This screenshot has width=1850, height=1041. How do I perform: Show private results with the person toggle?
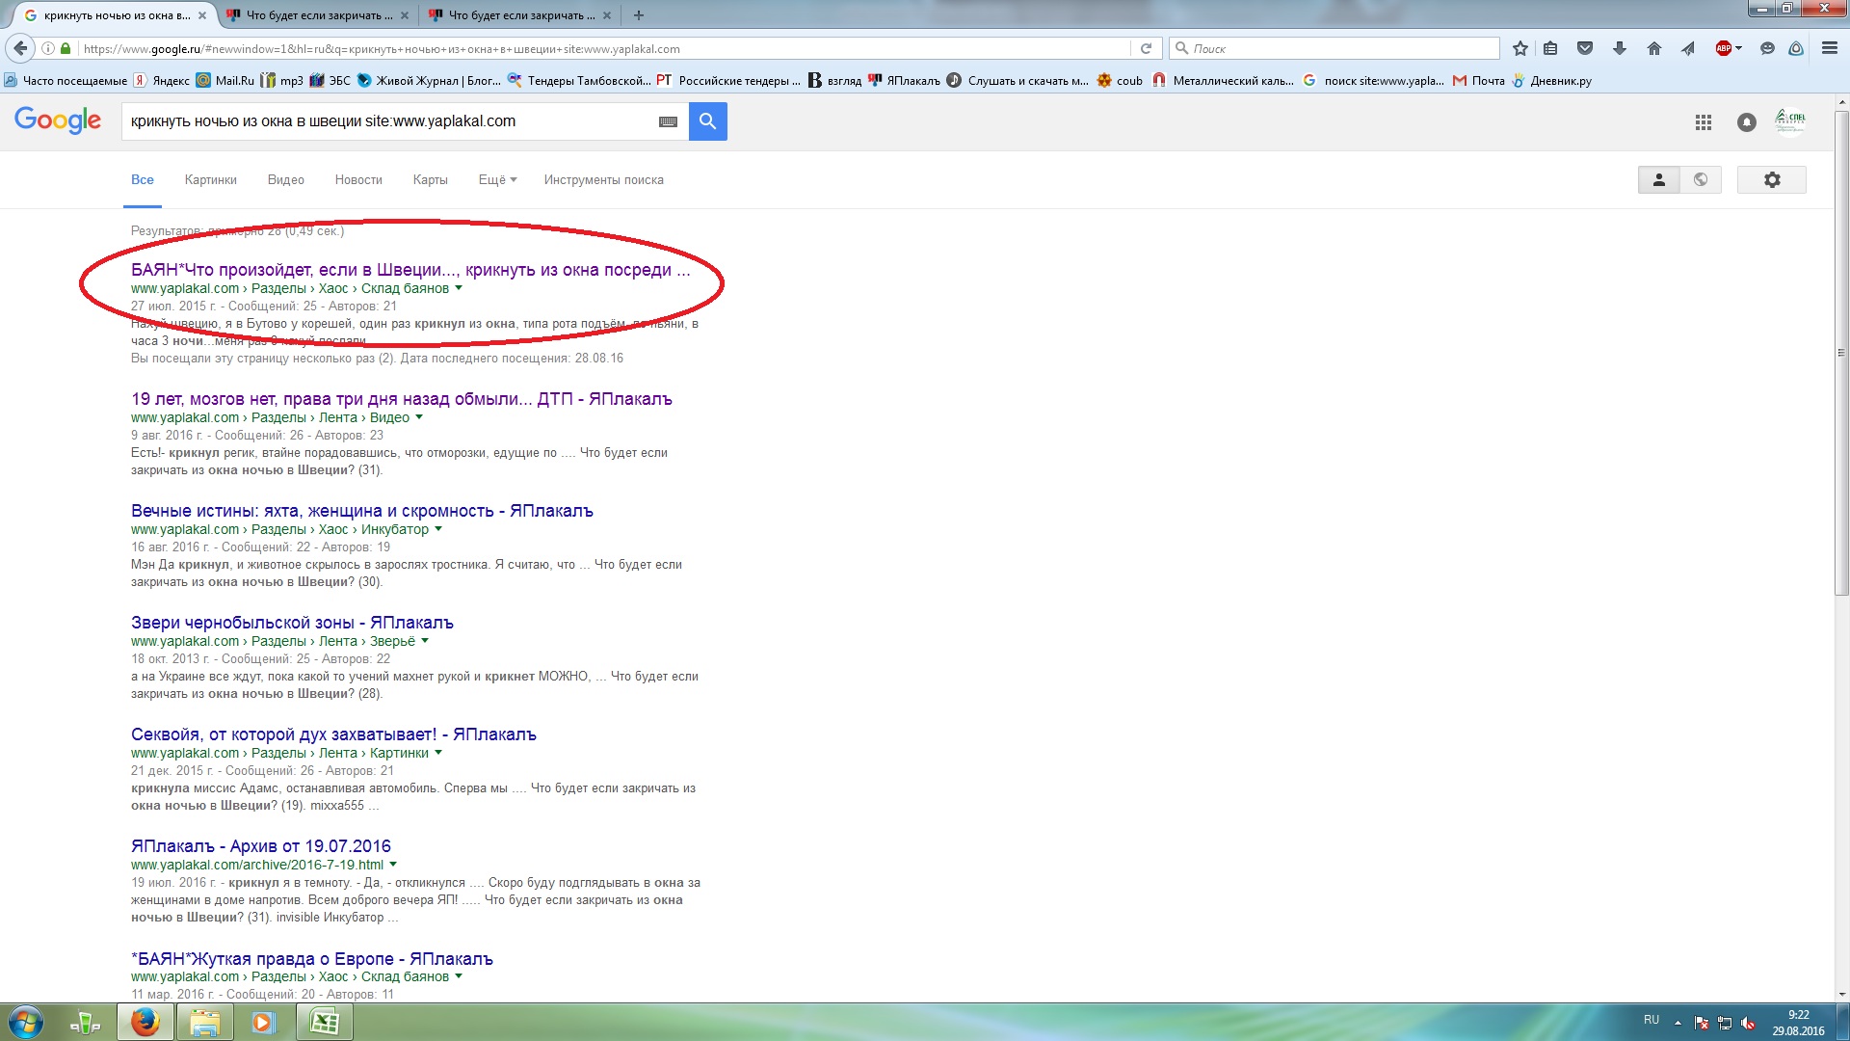point(1659,180)
